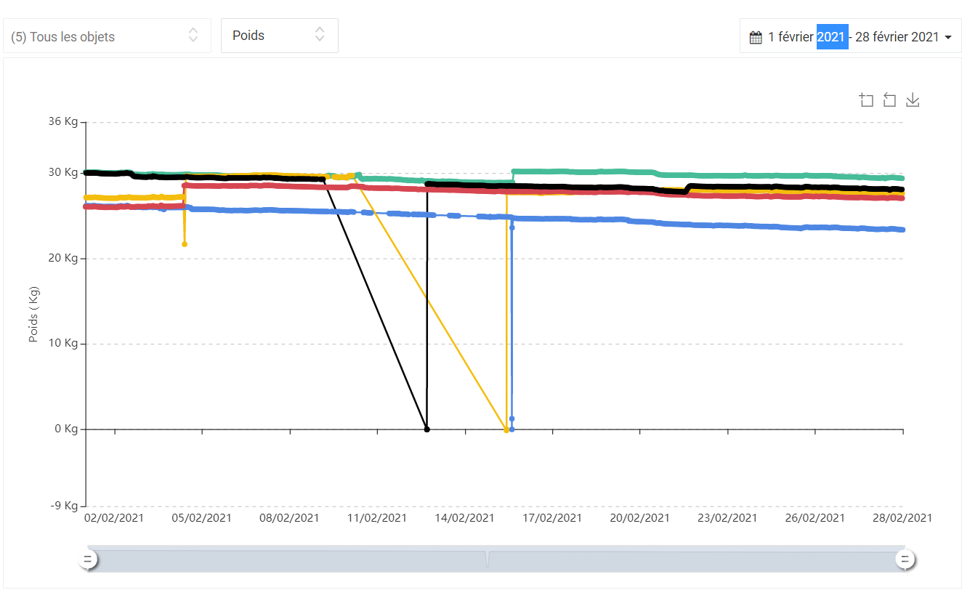Click the "30 Kg" y-axis label
The height and width of the screenshot is (590, 962).
(x=63, y=173)
